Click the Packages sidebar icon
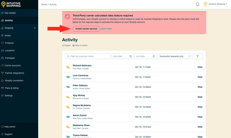 (2, 58)
